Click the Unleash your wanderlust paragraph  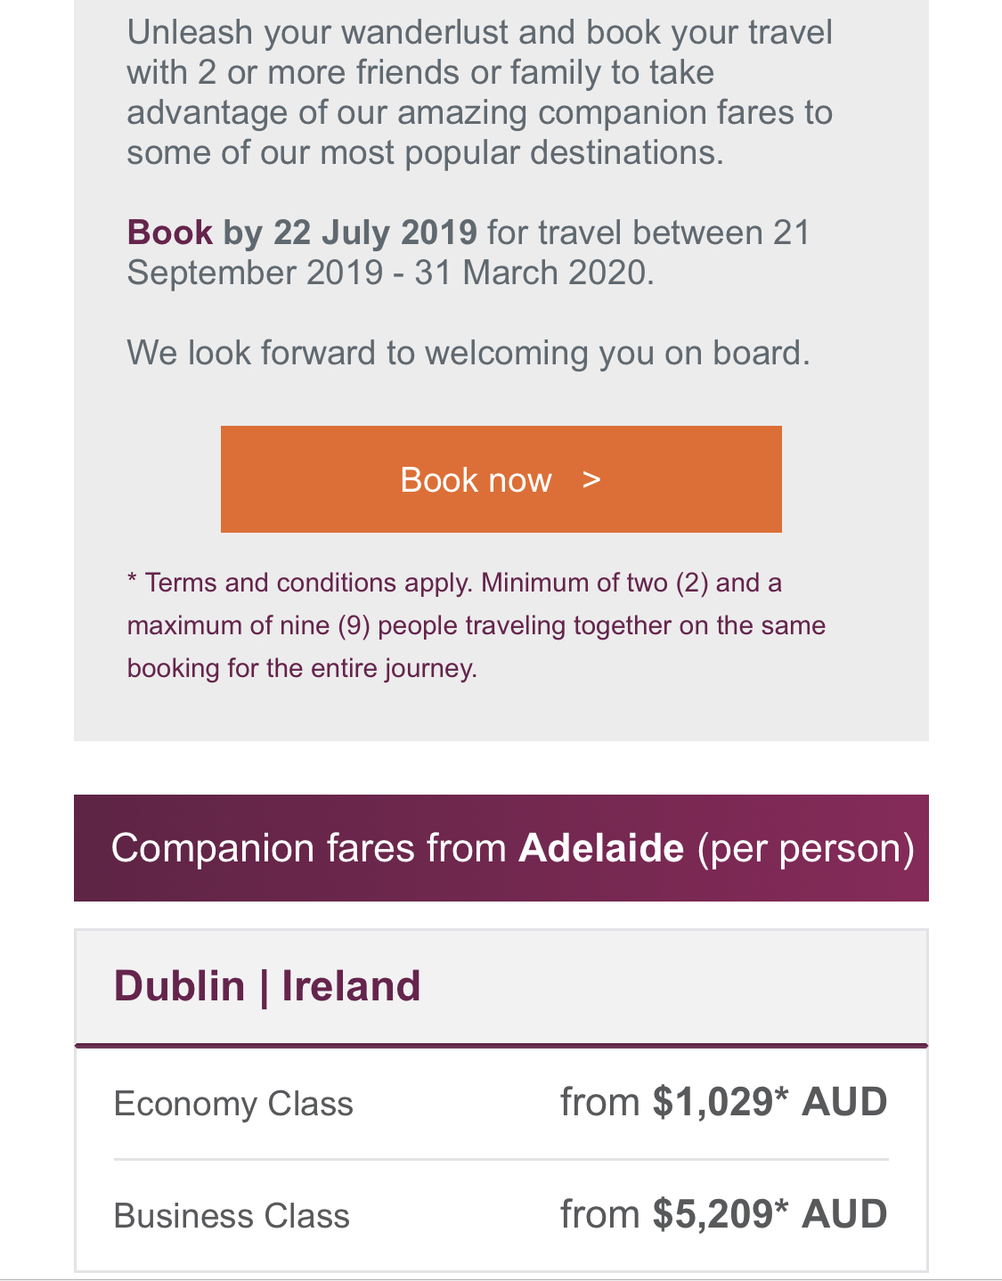click(x=480, y=93)
